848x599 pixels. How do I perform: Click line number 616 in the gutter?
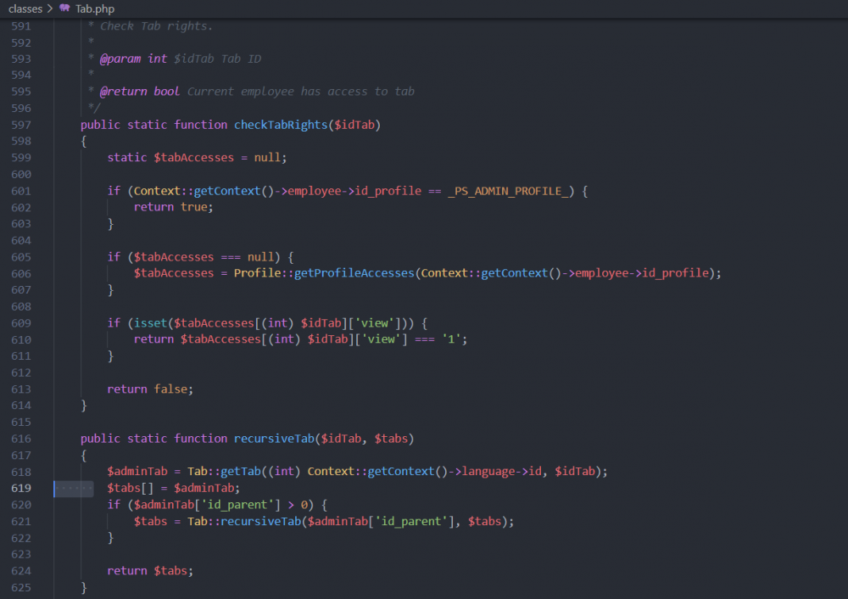pos(21,439)
